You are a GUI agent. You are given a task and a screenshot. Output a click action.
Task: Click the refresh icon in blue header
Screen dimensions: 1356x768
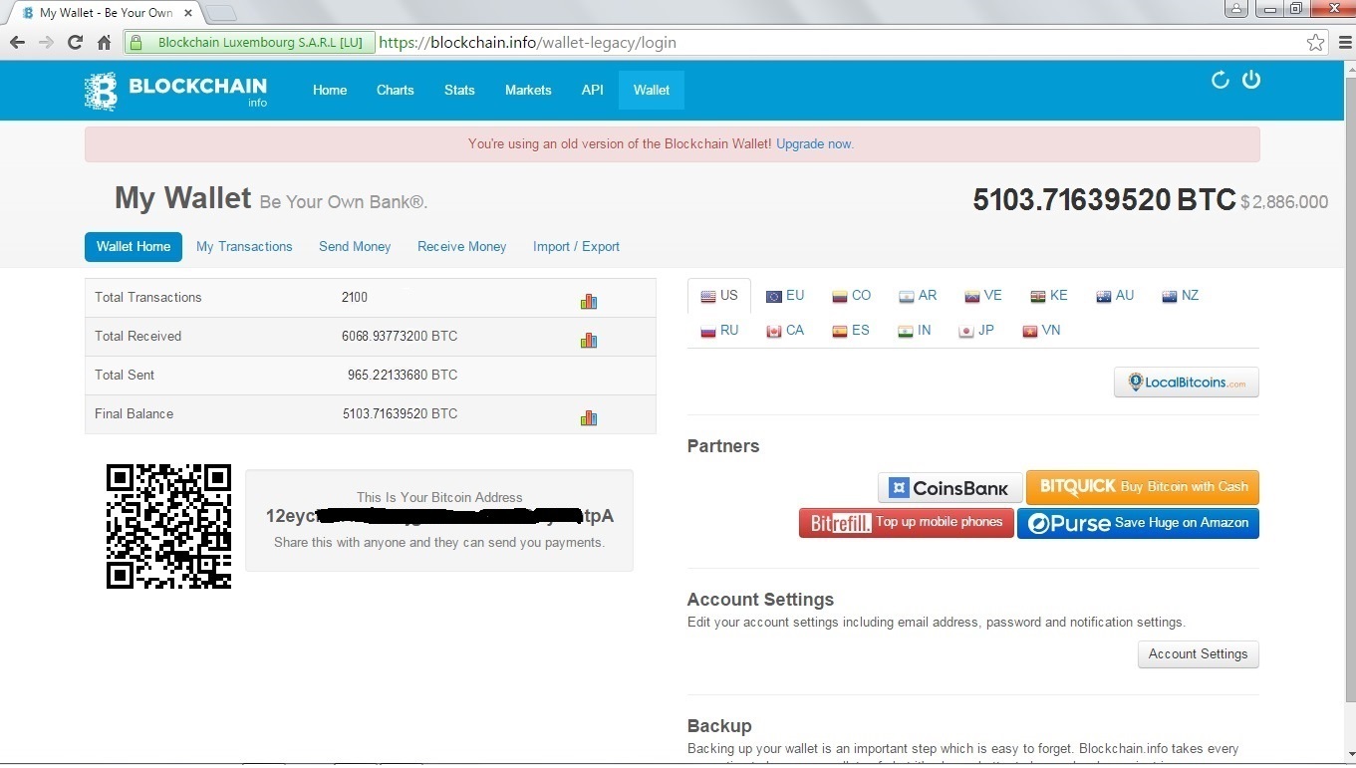click(x=1220, y=80)
